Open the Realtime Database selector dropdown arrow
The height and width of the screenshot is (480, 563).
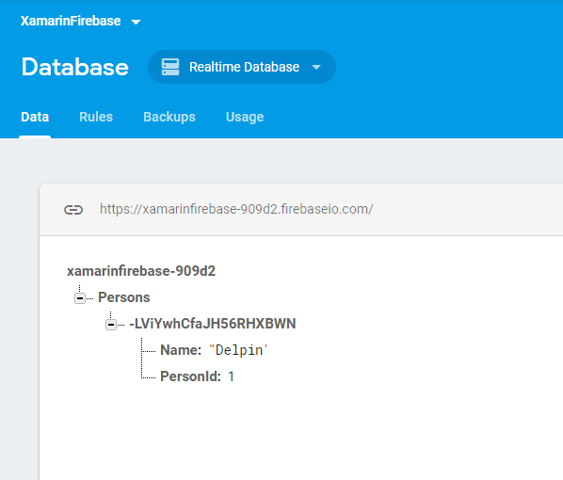click(316, 67)
